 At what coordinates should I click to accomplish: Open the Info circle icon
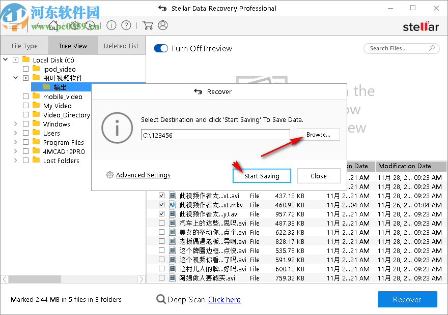coord(111,25)
